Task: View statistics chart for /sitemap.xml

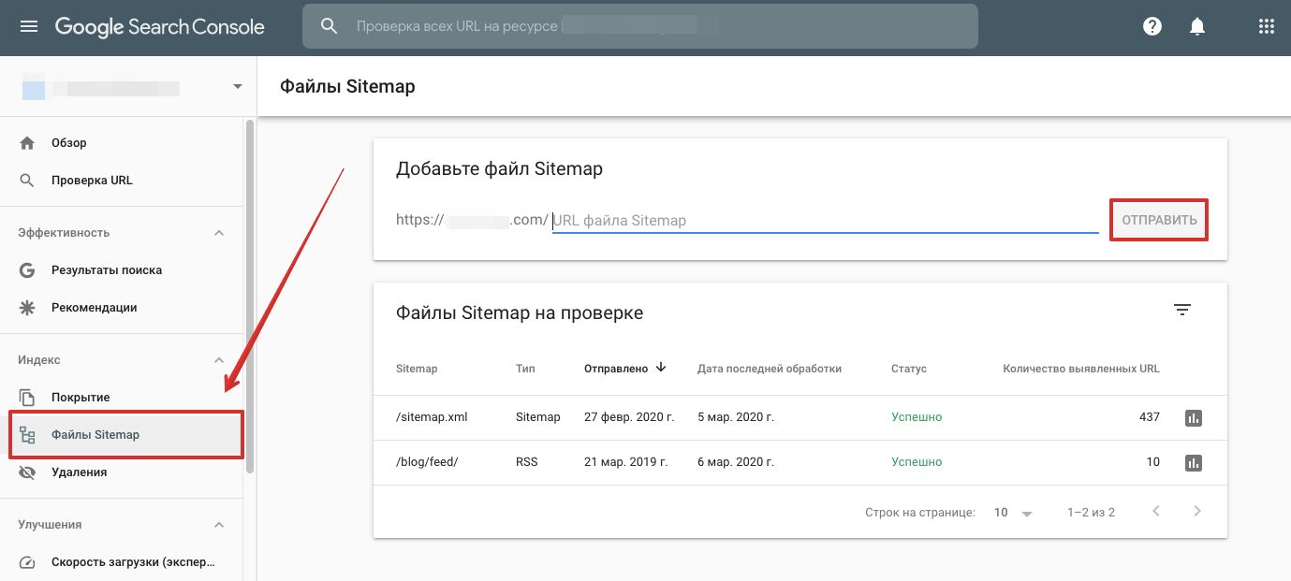Action: pyautogui.click(x=1193, y=417)
